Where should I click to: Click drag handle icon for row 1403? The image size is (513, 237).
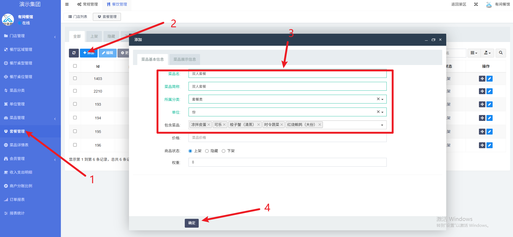click(482, 79)
